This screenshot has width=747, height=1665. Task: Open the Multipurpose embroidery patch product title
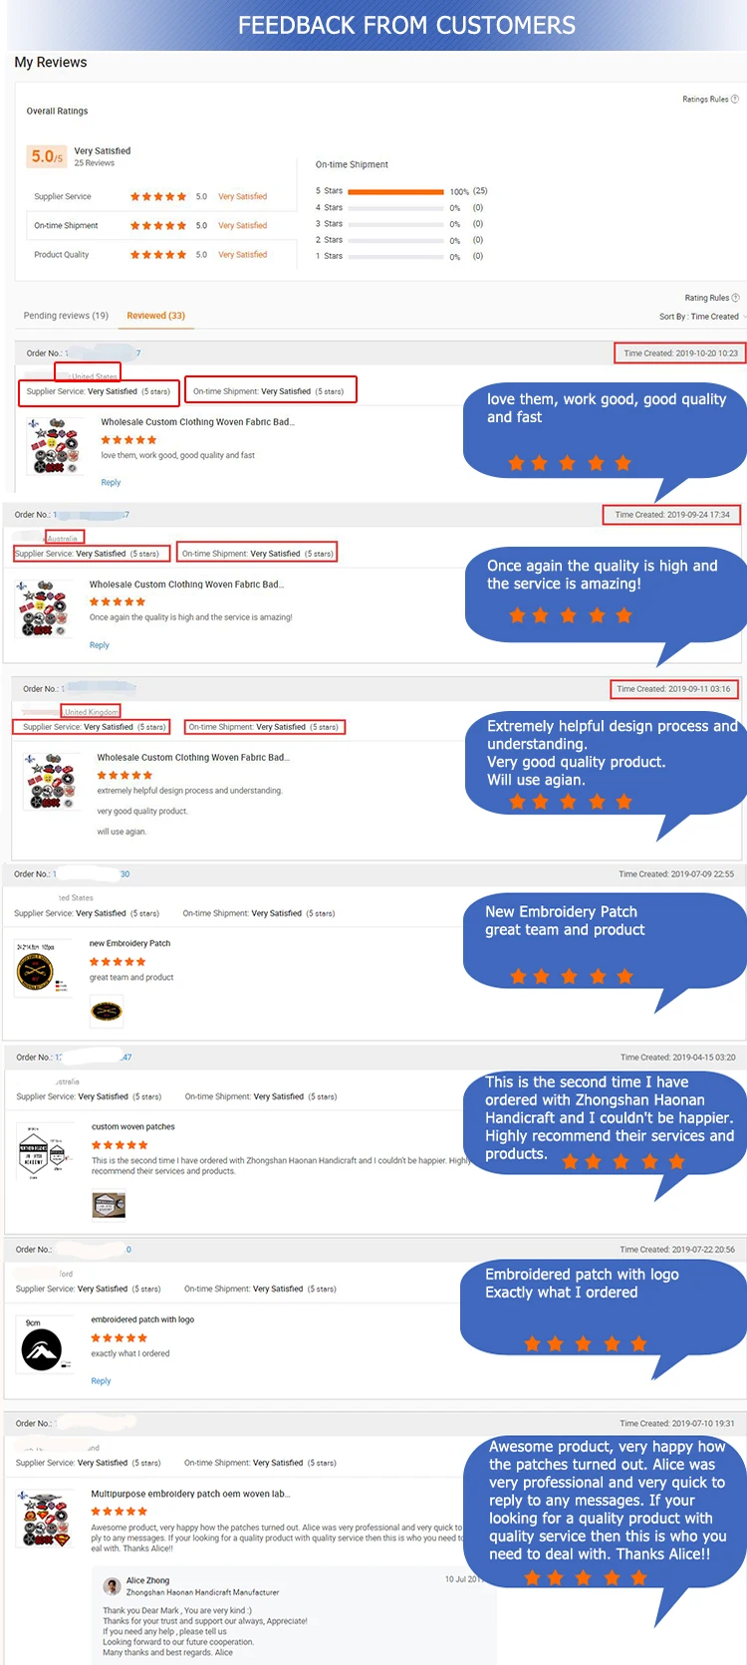click(x=190, y=1494)
